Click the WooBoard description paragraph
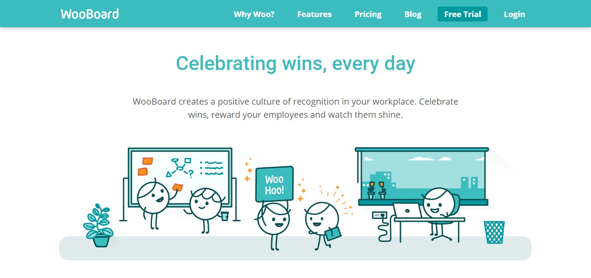 click(295, 109)
